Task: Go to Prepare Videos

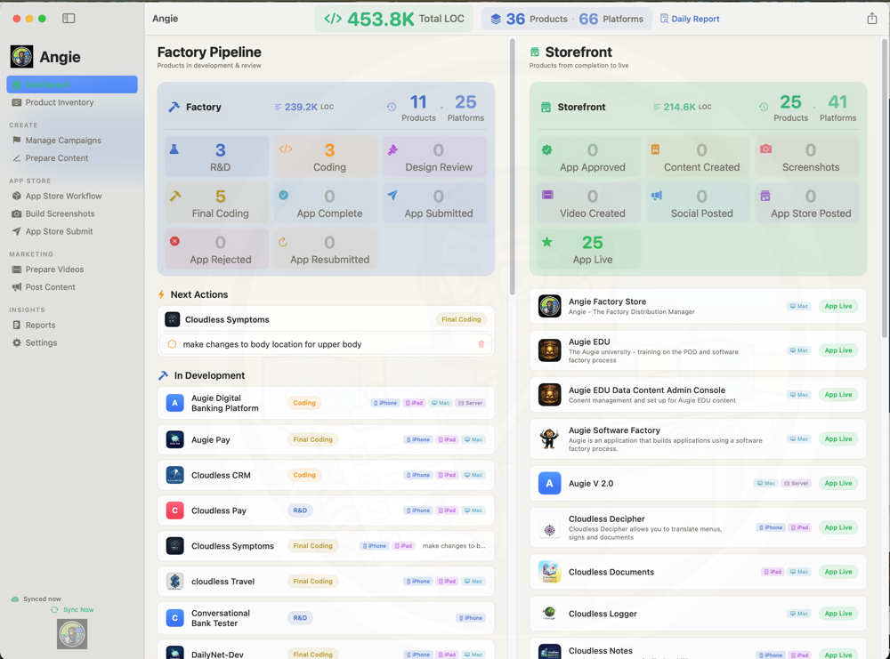Action: point(72,269)
